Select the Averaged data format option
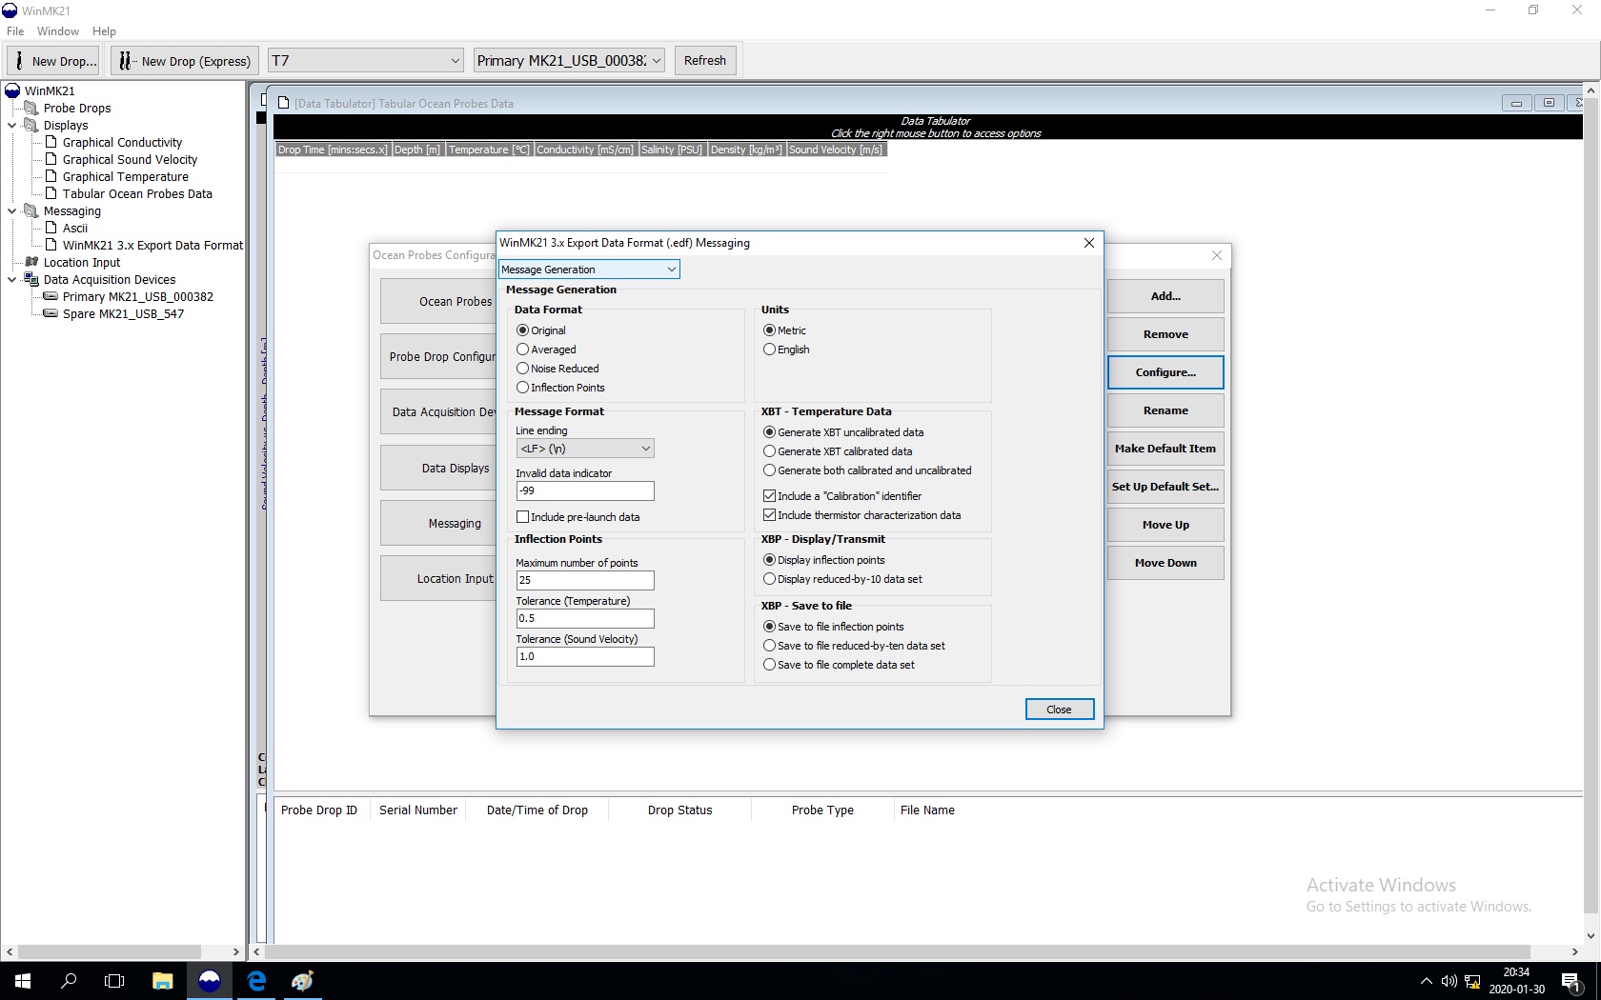The height and width of the screenshot is (1000, 1601). (x=522, y=350)
